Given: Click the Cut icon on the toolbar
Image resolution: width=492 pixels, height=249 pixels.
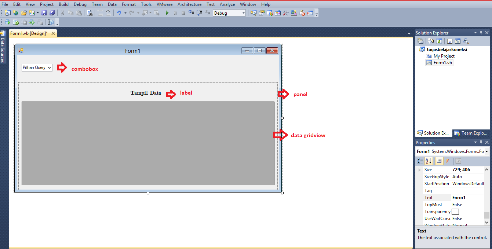Looking at the screenshot, I should click(62, 12).
